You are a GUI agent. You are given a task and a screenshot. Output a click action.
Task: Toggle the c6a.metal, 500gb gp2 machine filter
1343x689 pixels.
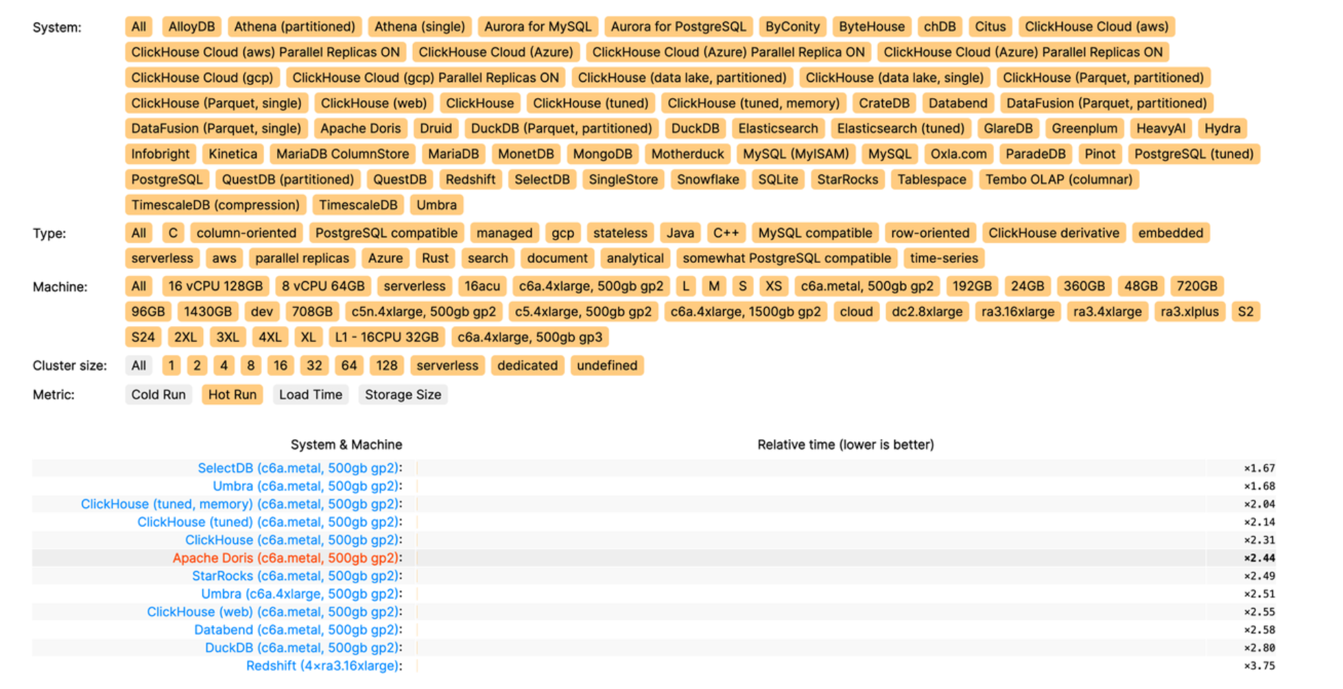(867, 286)
